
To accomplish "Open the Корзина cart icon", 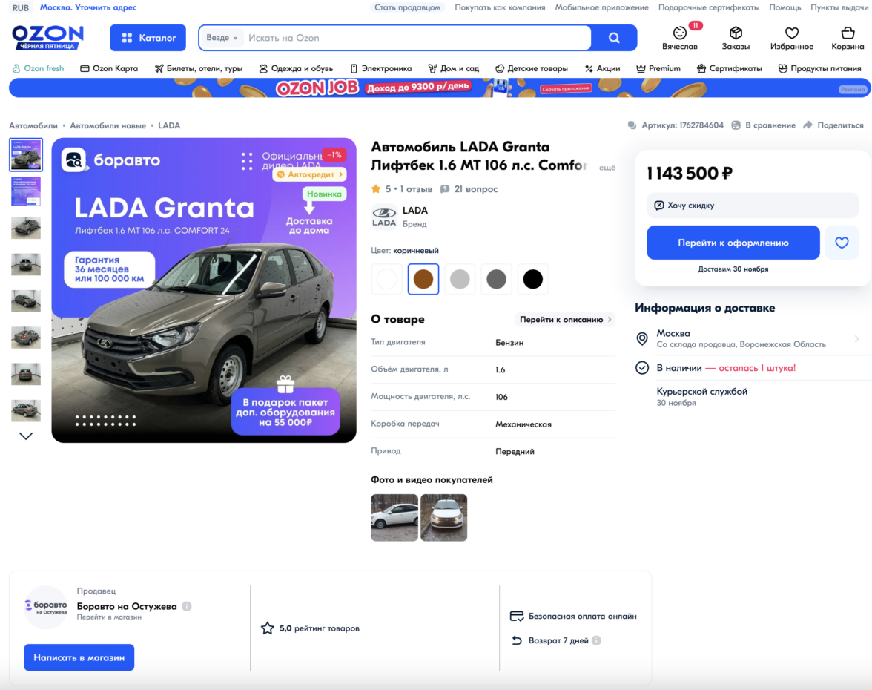I will 848,33.
